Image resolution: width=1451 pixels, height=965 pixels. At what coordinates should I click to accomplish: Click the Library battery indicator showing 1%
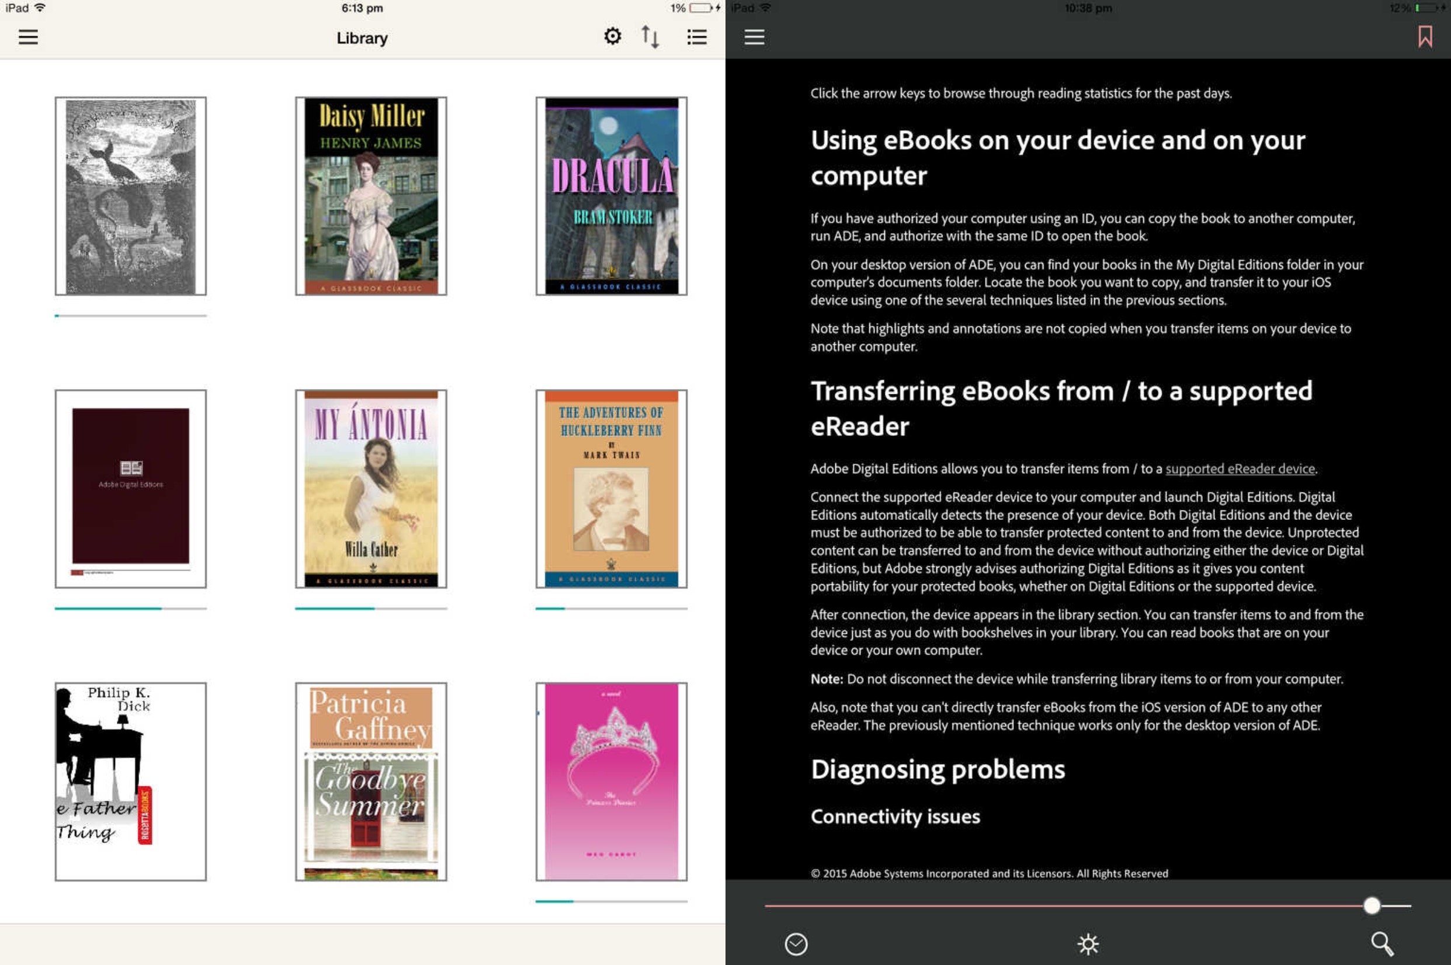695,8
